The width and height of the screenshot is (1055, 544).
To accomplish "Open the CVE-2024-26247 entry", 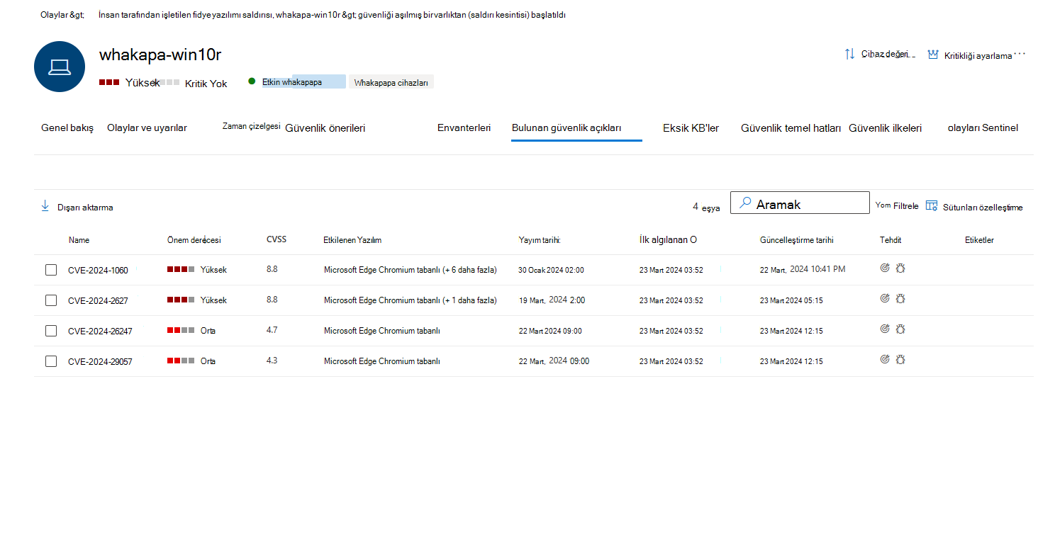I will (100, 331).
